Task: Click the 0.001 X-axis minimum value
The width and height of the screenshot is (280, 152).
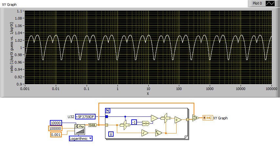Action: 25,89
